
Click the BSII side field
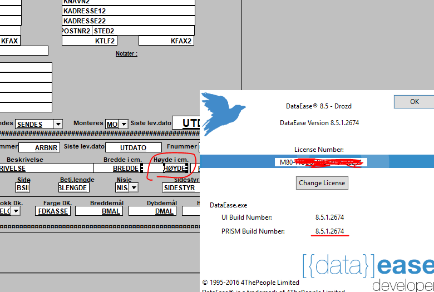click(22, 187)
